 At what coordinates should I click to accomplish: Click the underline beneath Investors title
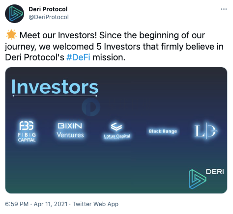point(55,96)
